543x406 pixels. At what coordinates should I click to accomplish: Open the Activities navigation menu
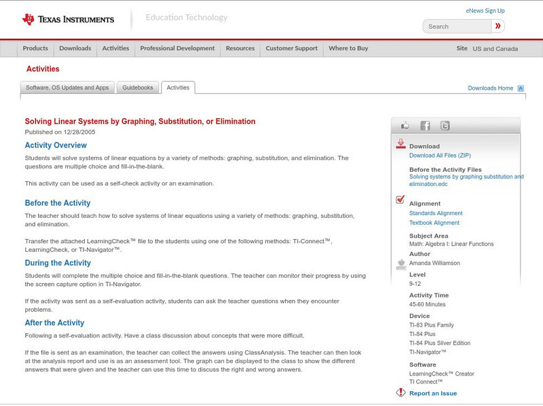115,48
